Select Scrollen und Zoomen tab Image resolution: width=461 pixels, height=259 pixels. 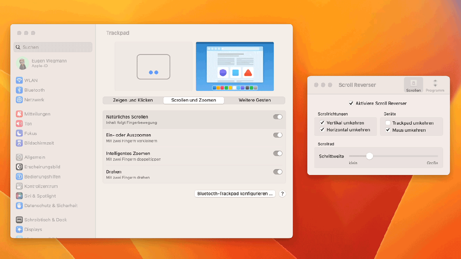point(194,100)
